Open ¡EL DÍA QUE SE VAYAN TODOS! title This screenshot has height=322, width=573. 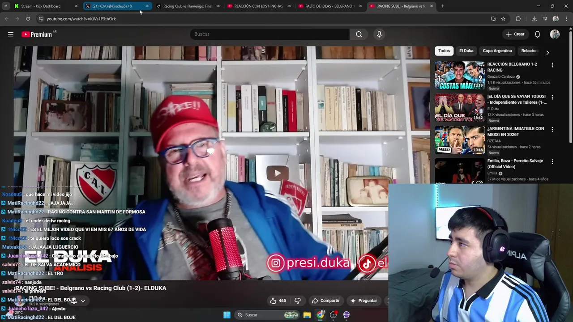517,99
